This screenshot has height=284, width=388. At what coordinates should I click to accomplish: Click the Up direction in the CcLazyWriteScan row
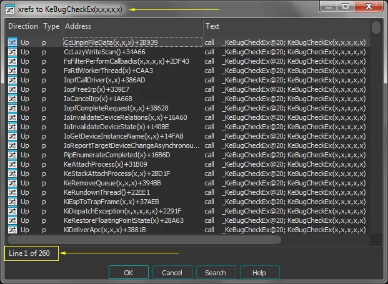pos(25,52)
